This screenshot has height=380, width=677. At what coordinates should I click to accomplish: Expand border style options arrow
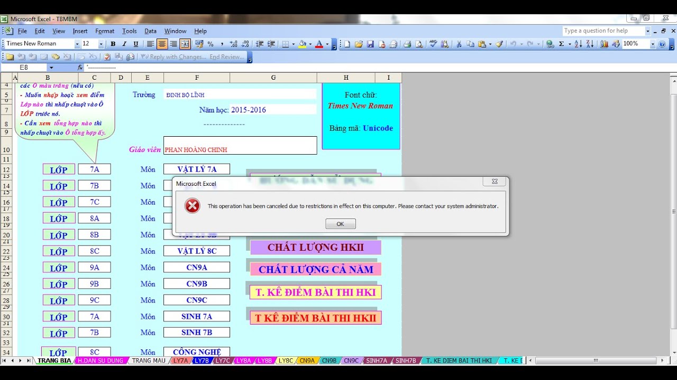pos(293,44)
